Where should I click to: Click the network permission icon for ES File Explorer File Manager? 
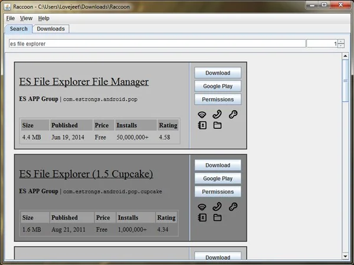(202, 114)
